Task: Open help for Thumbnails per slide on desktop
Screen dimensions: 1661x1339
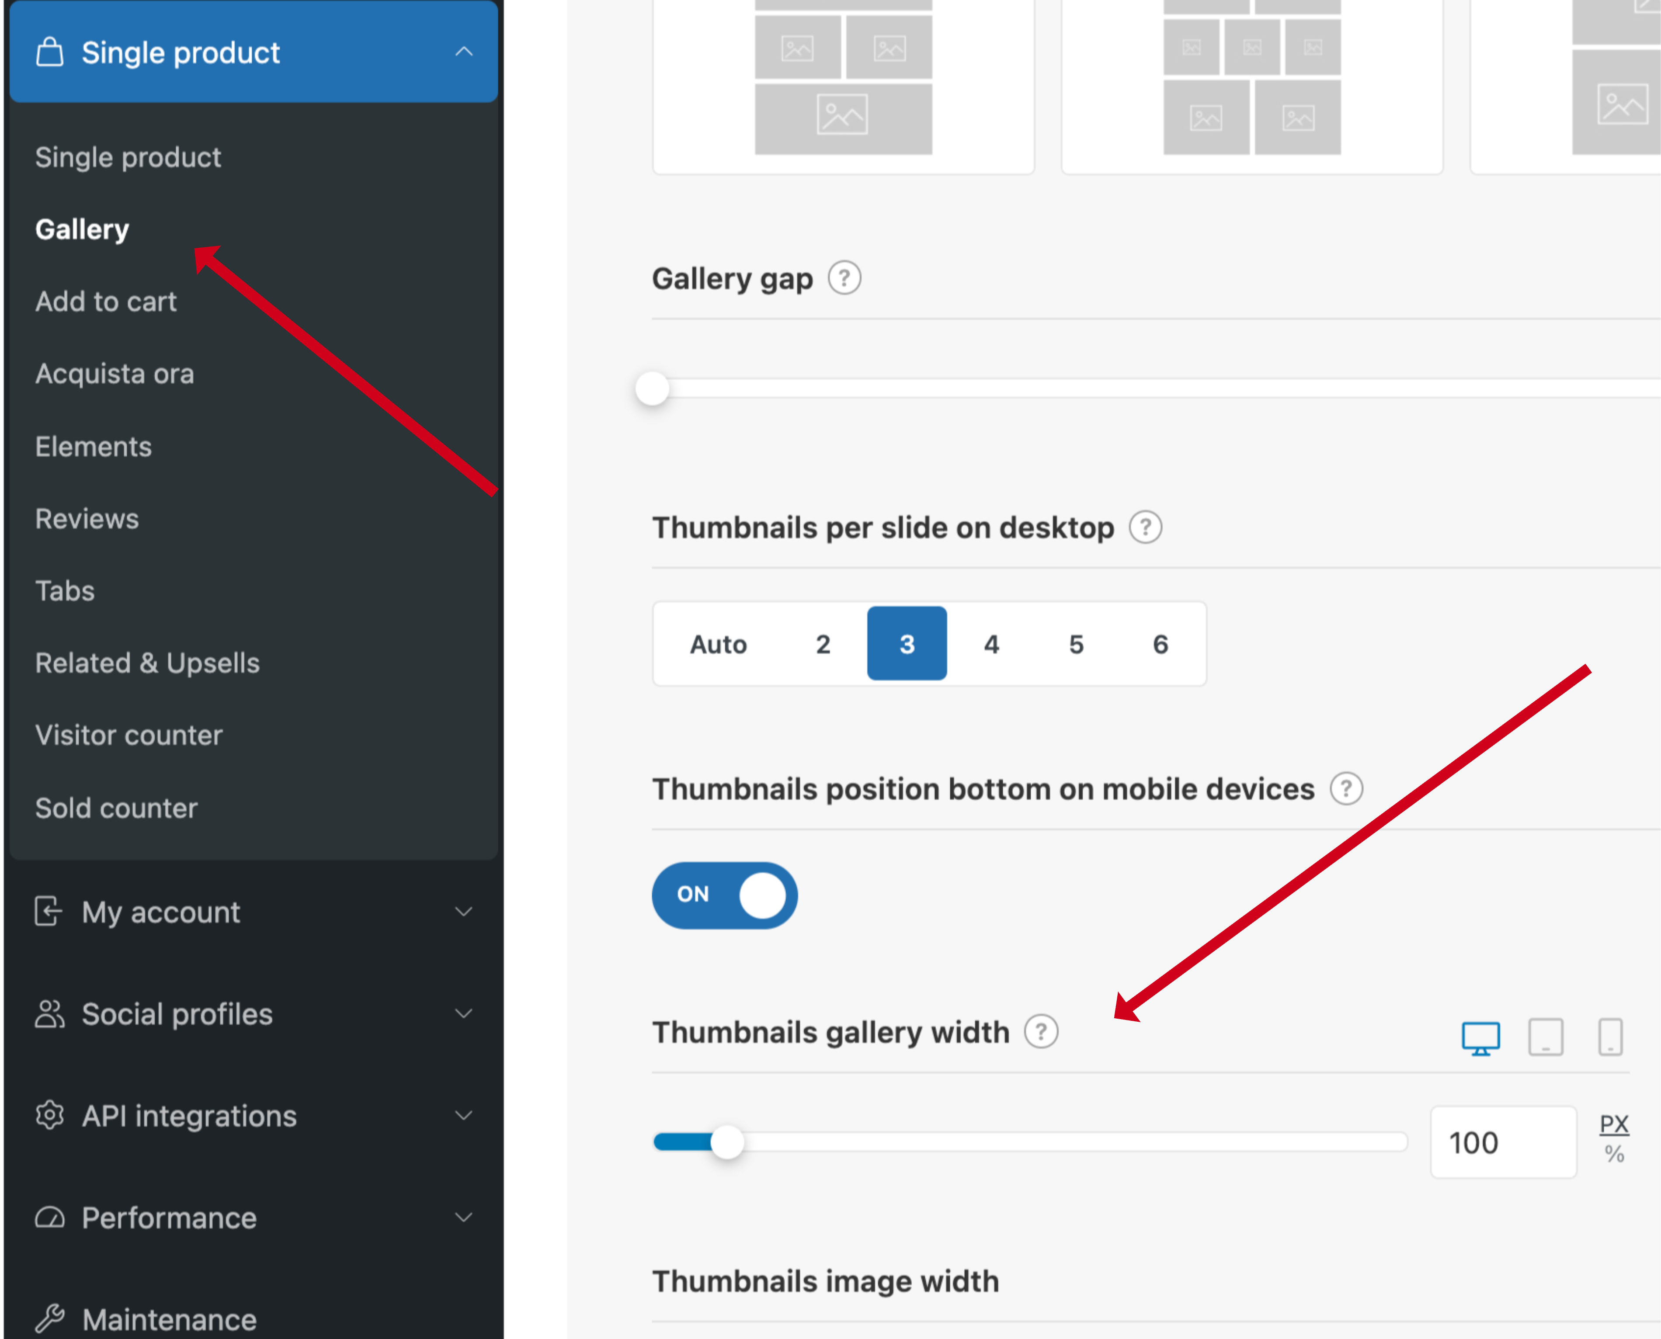Action: 1145,527
